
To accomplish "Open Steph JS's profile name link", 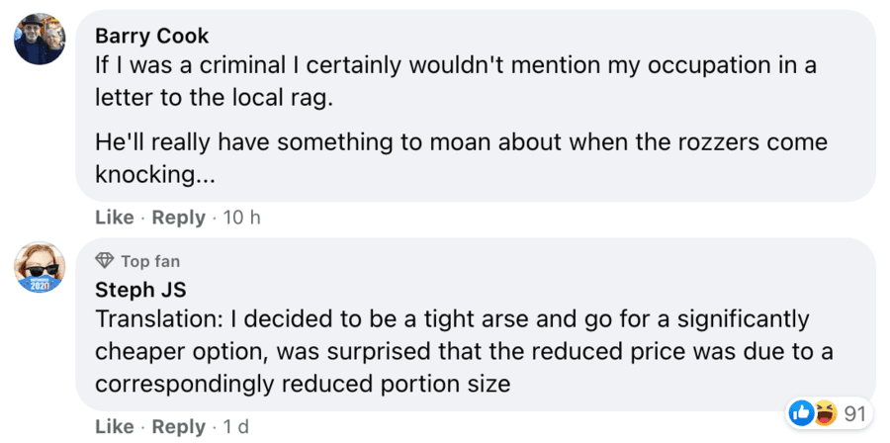I will (x=138, y=290).
